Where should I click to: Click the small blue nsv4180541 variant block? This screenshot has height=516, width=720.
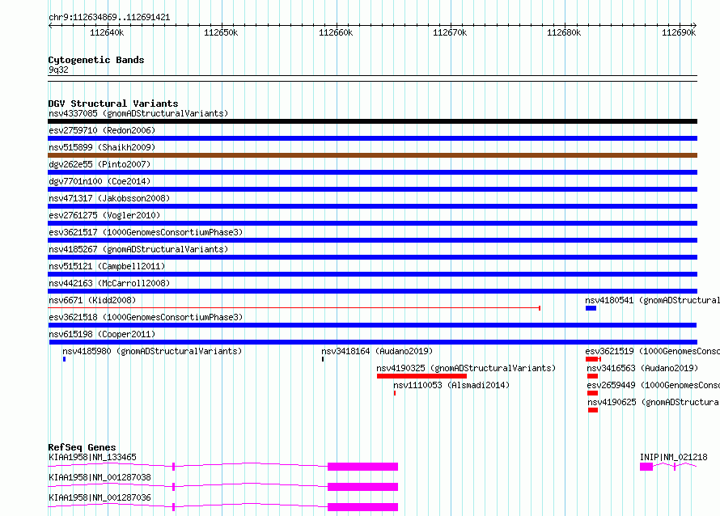(591, 308)
